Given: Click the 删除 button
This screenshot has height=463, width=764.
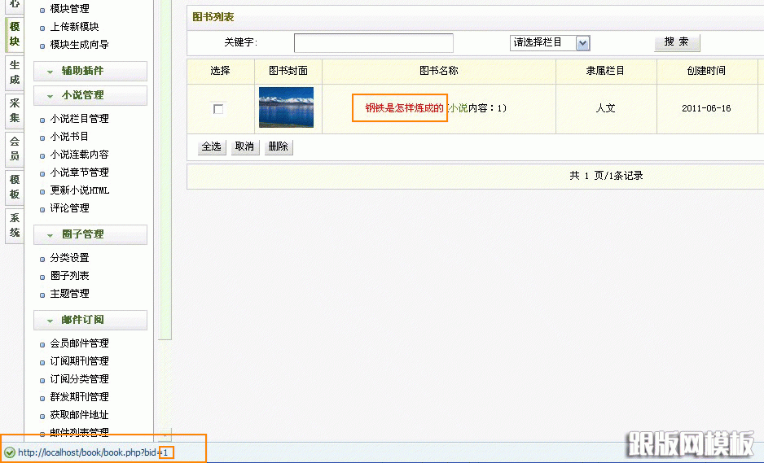Looking at the screenshot, I should pyautogui.click(x=279, y=147).
